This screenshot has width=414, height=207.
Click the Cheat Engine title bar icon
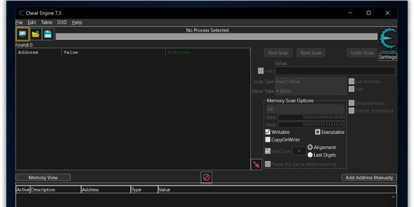pos(21,13)
